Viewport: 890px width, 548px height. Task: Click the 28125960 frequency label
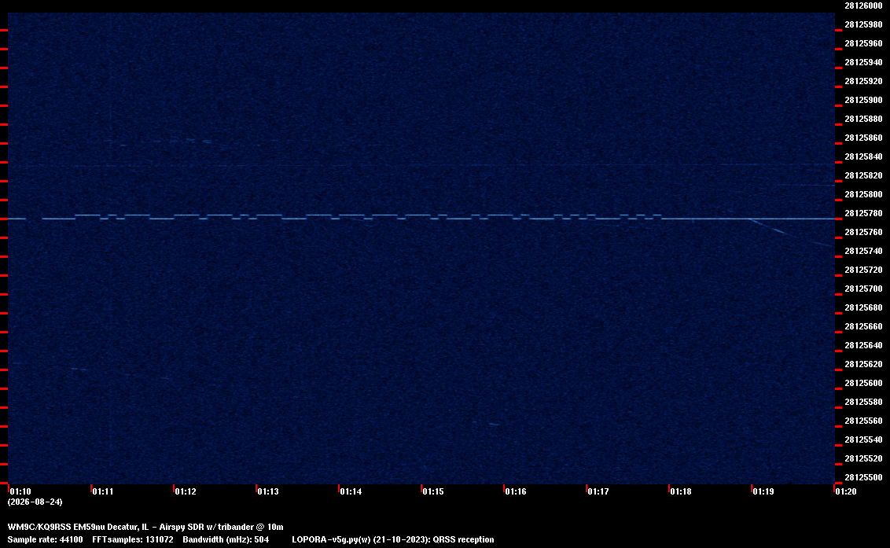863,43
